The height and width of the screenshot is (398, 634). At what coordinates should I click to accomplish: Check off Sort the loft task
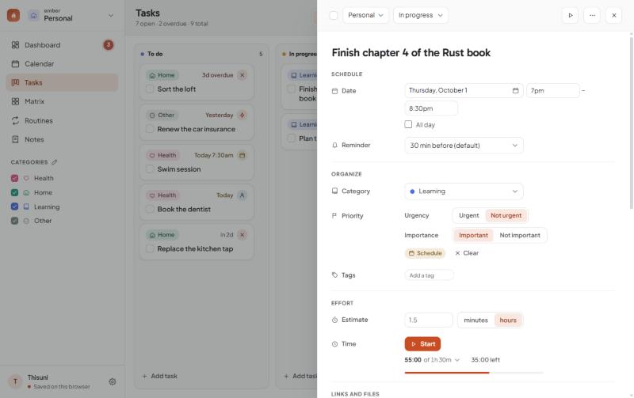(x=150, y=89)
